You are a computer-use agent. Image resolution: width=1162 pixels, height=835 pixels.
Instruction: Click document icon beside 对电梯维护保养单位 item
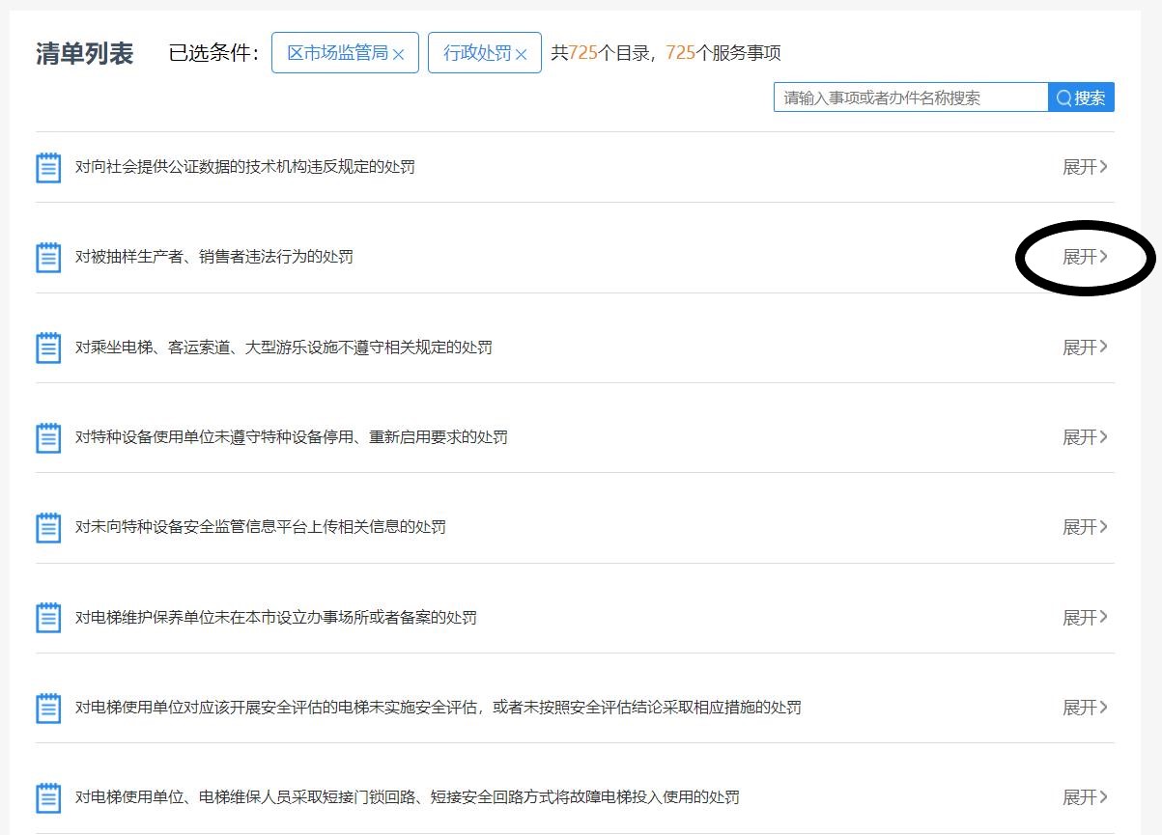48,617
